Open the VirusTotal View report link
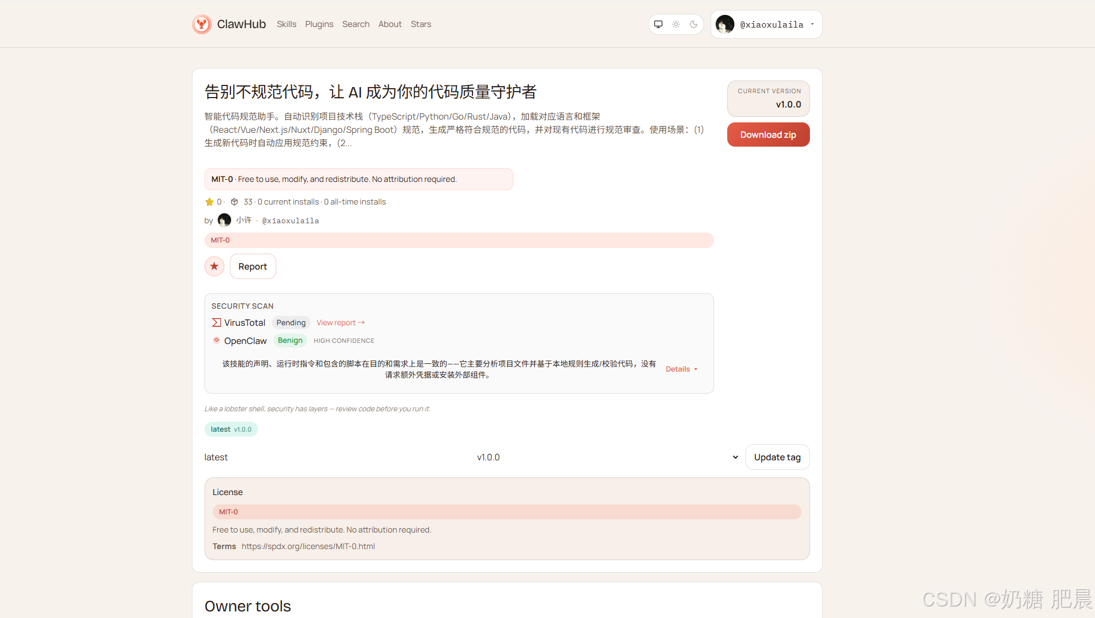 point(340,323)
